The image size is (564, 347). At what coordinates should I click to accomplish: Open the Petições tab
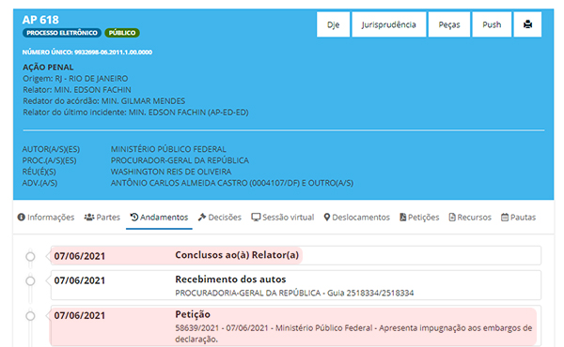419,217
